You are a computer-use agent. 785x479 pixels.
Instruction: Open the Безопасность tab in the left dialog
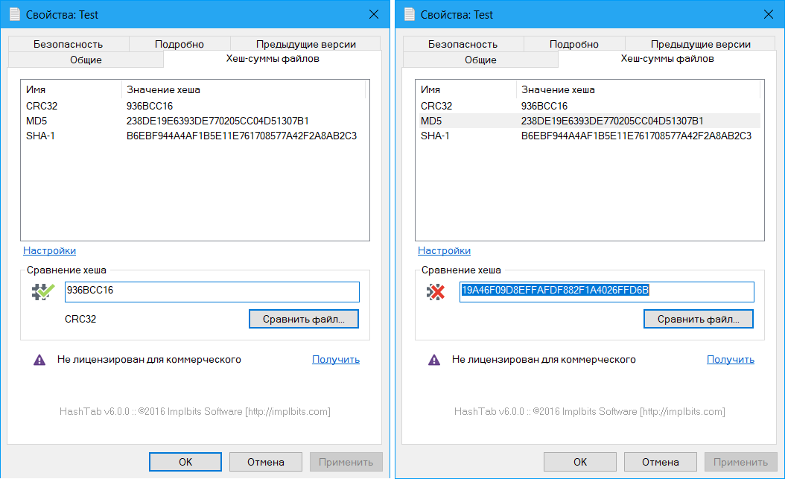(68, 44)
